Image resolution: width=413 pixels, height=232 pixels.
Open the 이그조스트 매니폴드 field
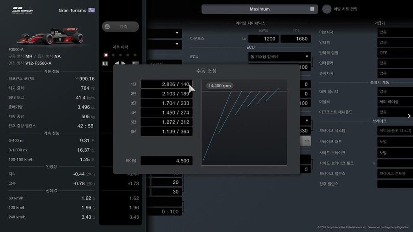395,112
